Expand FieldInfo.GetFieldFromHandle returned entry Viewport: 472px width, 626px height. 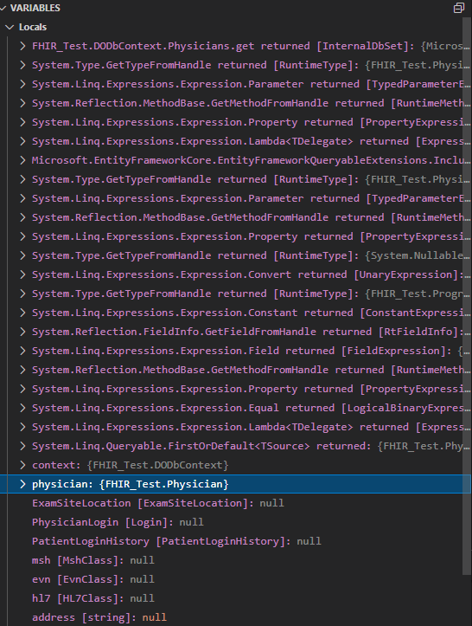point(23,332)
